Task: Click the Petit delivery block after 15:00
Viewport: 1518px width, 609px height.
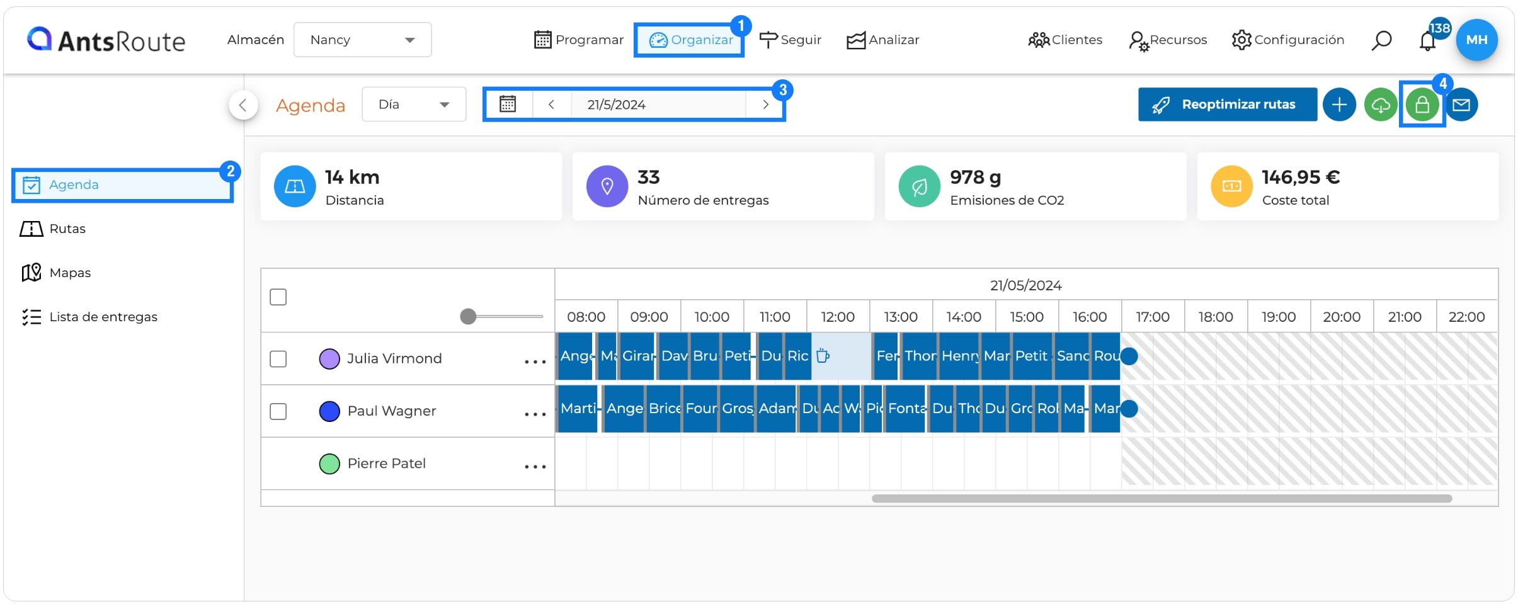Action: point(1032,356)
